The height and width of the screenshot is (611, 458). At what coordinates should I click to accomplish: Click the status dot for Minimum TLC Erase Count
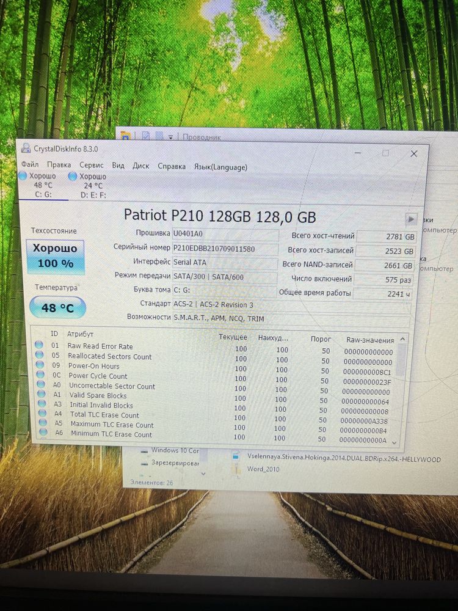click(x=43, y=432)
